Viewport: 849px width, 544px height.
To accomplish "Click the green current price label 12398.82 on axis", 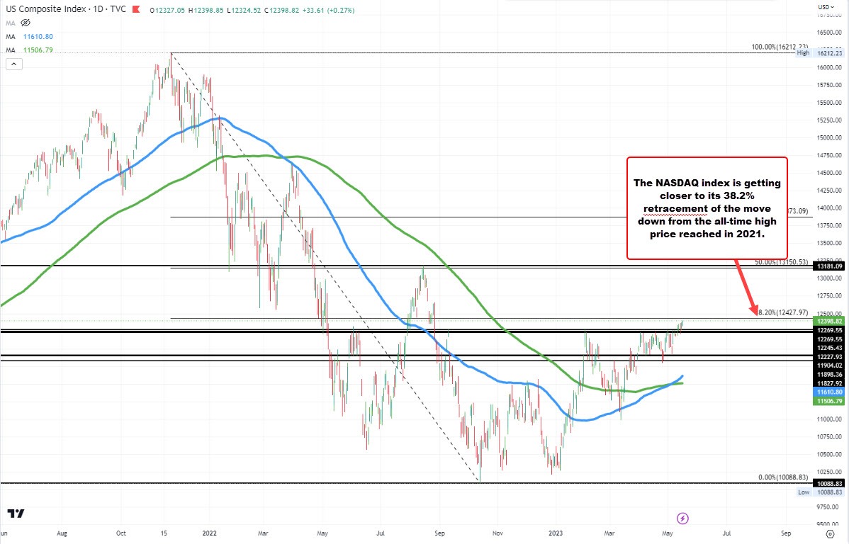I will 829,321.
